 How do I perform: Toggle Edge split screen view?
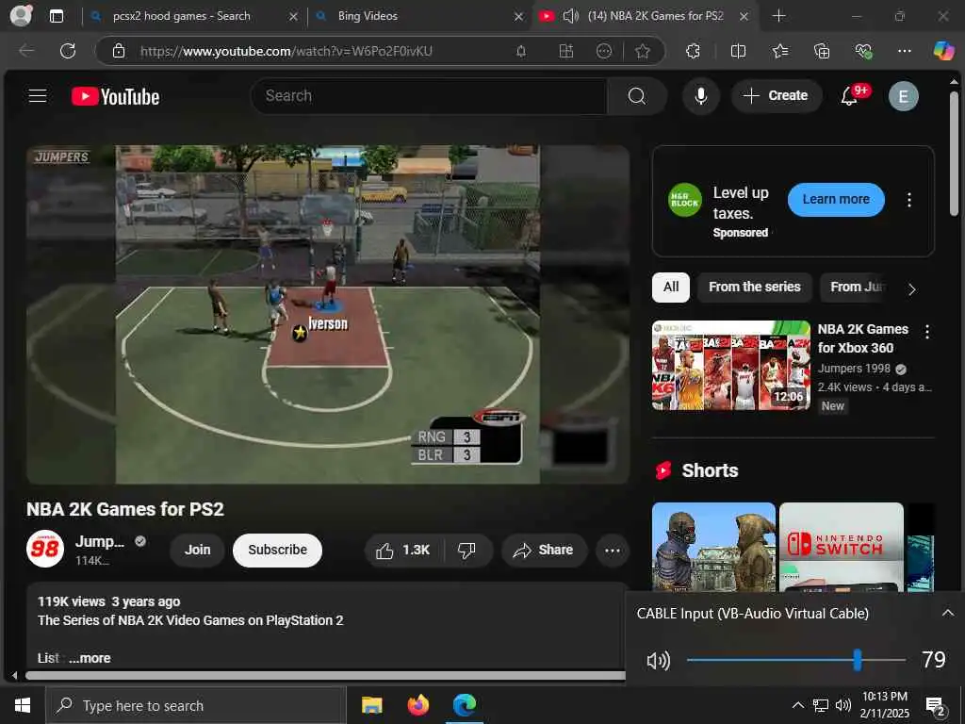(x=738, y=51)
